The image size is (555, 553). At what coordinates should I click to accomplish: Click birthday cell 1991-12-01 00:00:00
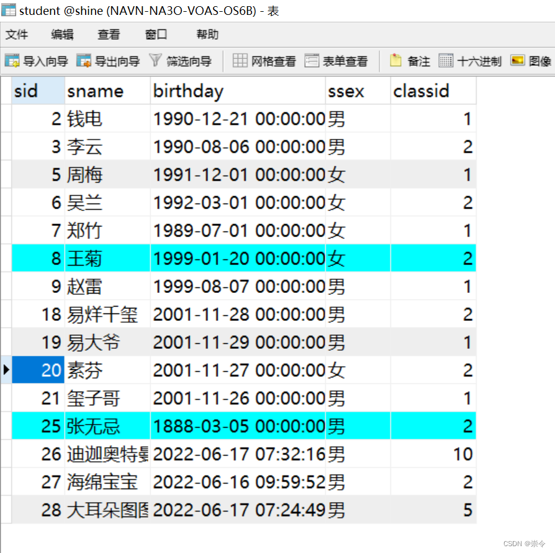[x=238, y=174]
